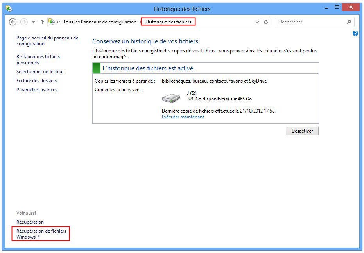The image size is (364, 253).
Task: Click the 'J (S:)' drive label
Action: tap(192, 93)
